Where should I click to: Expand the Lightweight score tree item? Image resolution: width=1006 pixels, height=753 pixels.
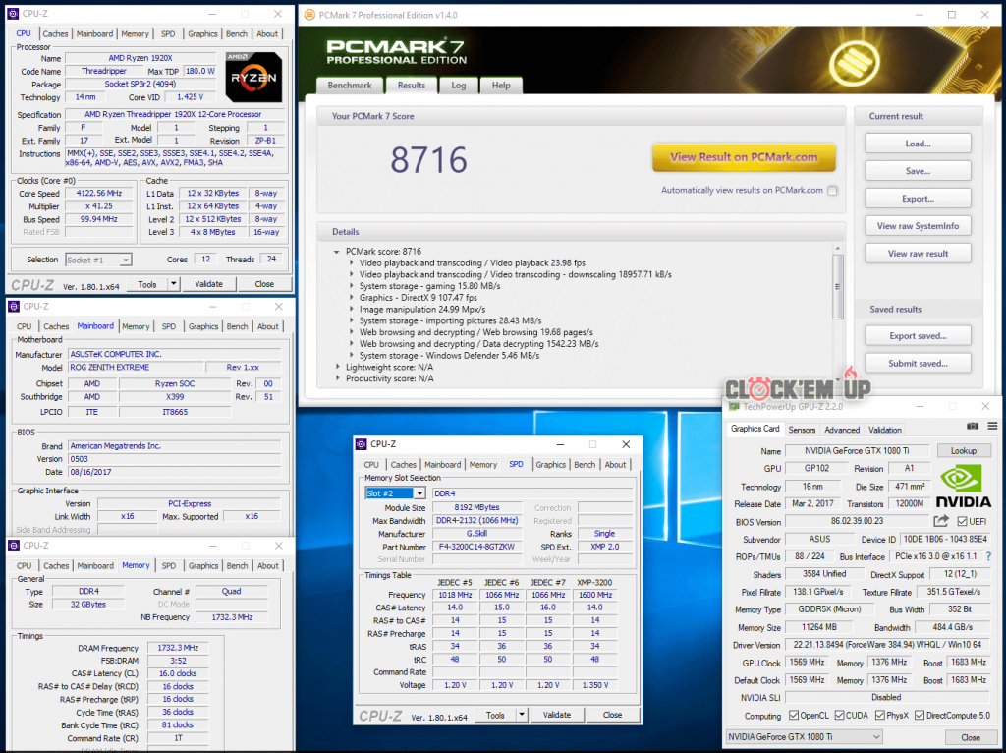(x=338, y=367)
